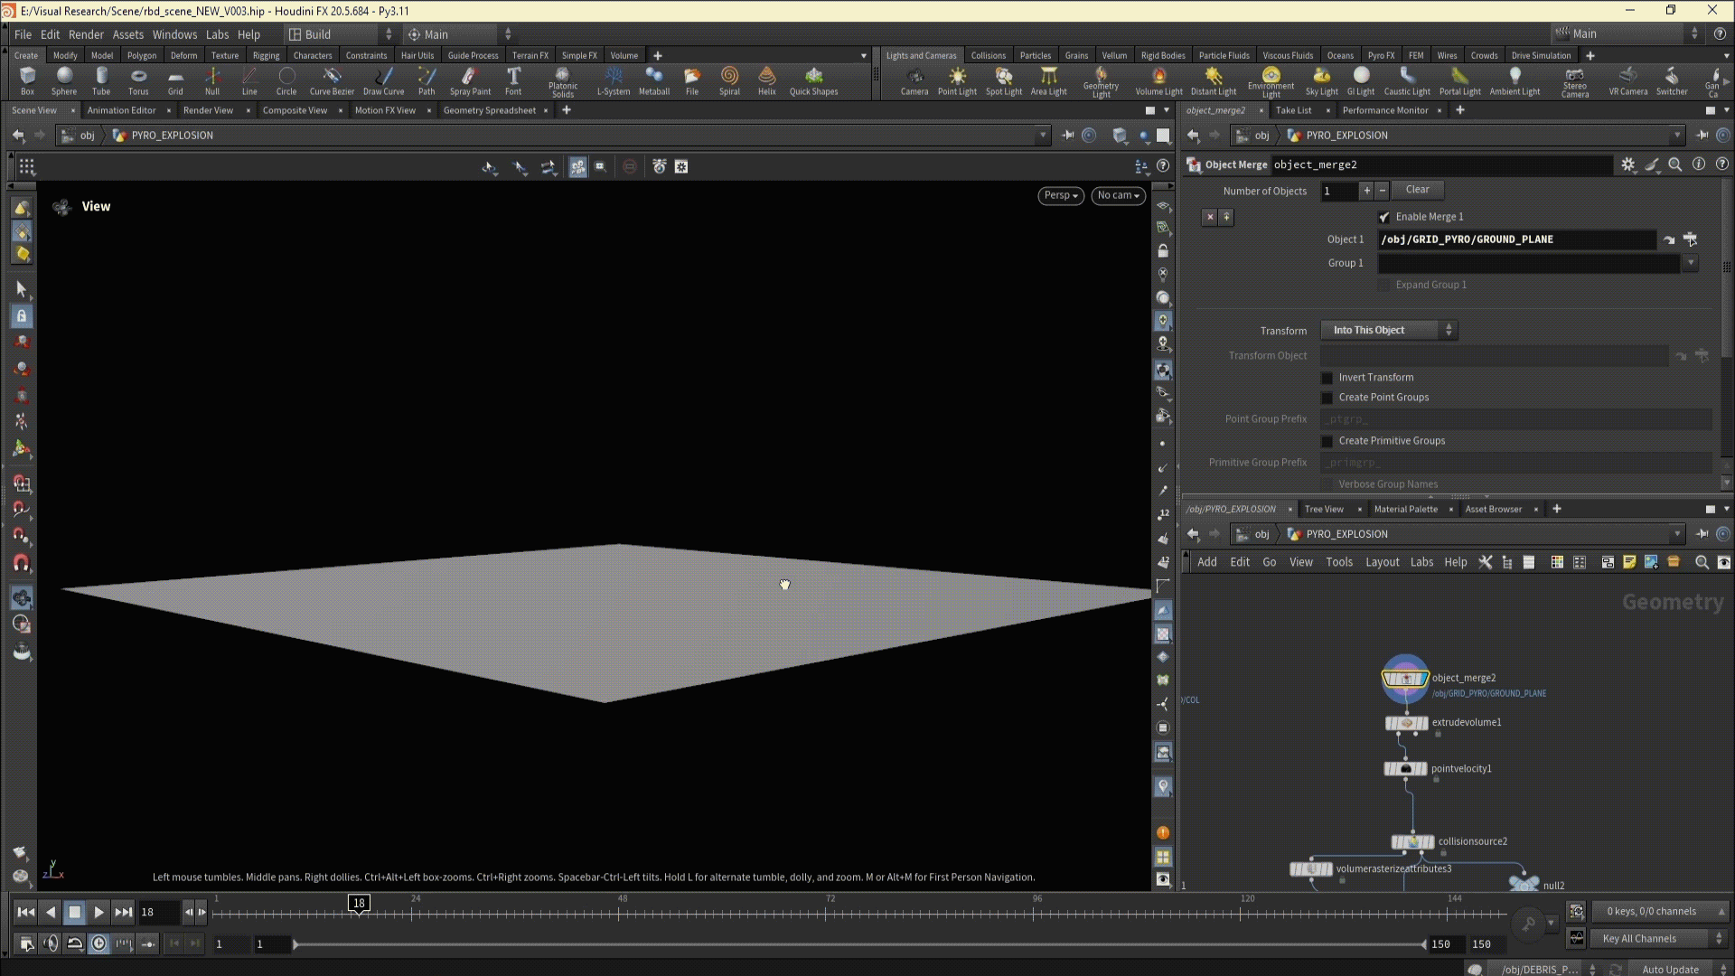Enable the Invert Transform checkbox

tap(1327, 378)
